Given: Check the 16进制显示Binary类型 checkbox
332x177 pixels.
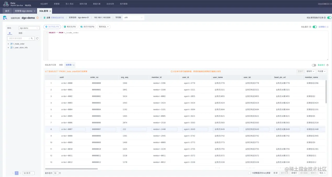Looking at the screenshot, I should pos(249,173).
